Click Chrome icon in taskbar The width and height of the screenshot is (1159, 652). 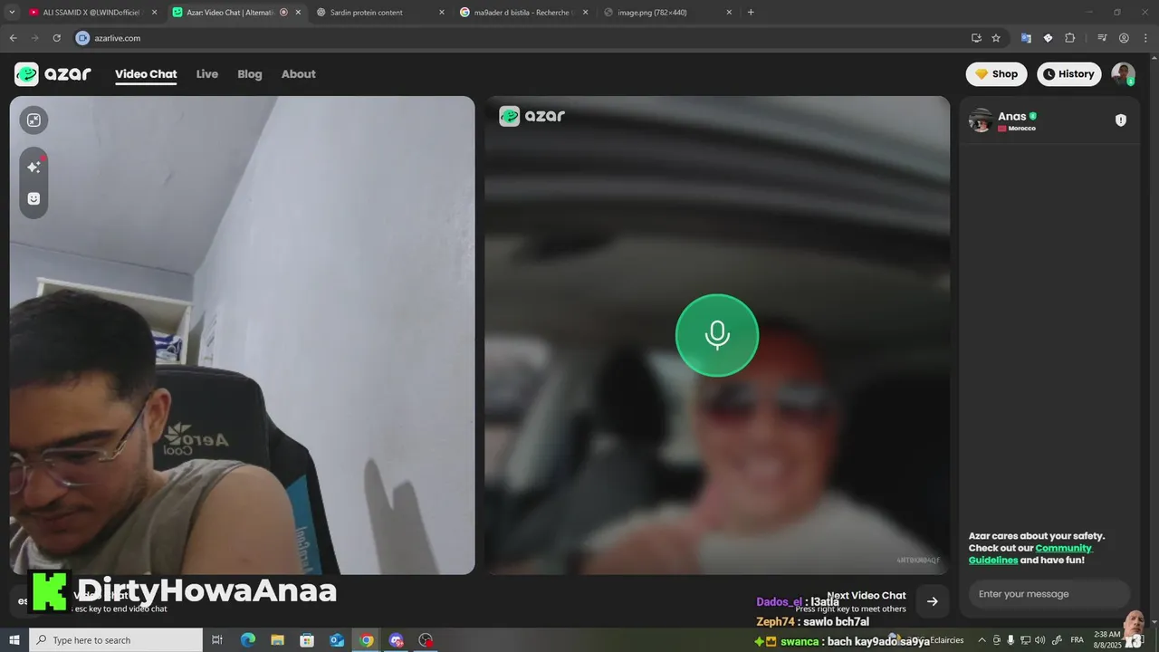pyautogui.click(x=366, y=640)
